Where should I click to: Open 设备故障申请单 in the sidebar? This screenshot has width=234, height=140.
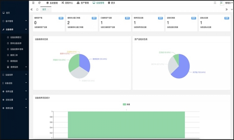(x=14, y=49)
